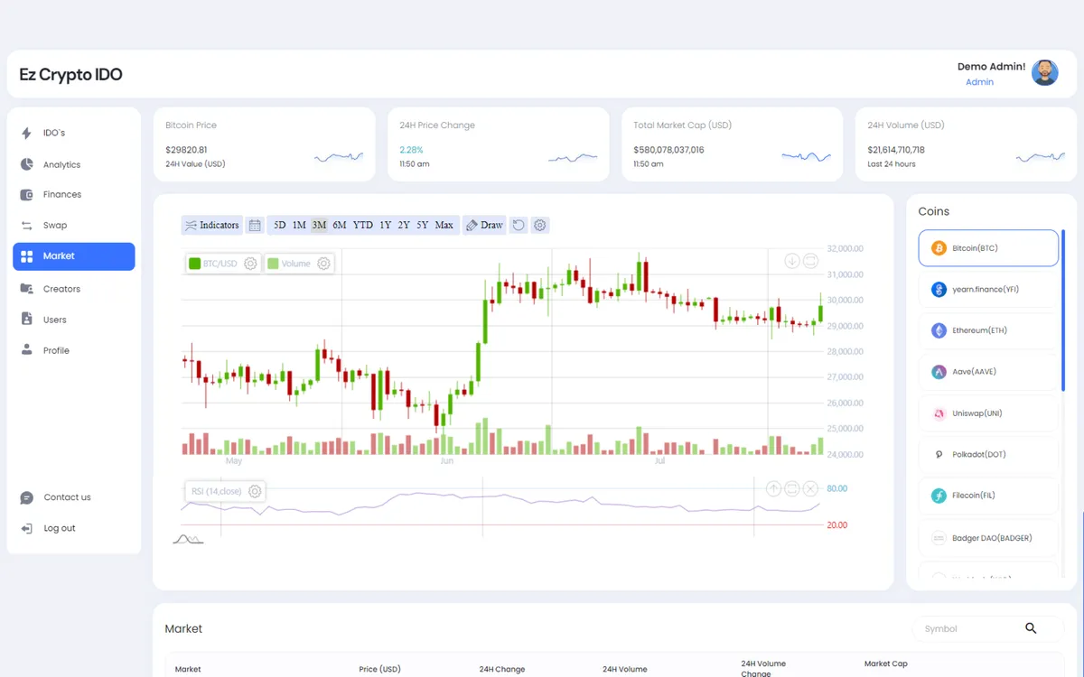
Task: Click the search magnifier in Market table
Action: pyautogui.click(x=1031, y=628)
